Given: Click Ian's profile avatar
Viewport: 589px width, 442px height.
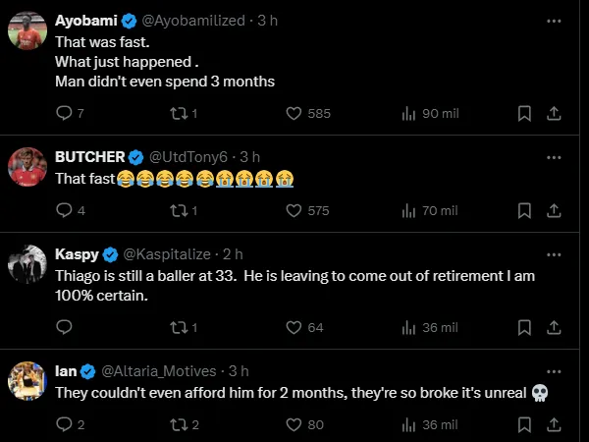Looking at the screenshot, I should point(27,379).
